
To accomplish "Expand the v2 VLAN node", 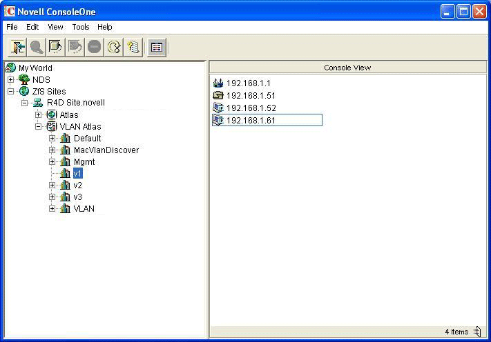I will click(52, 185).
